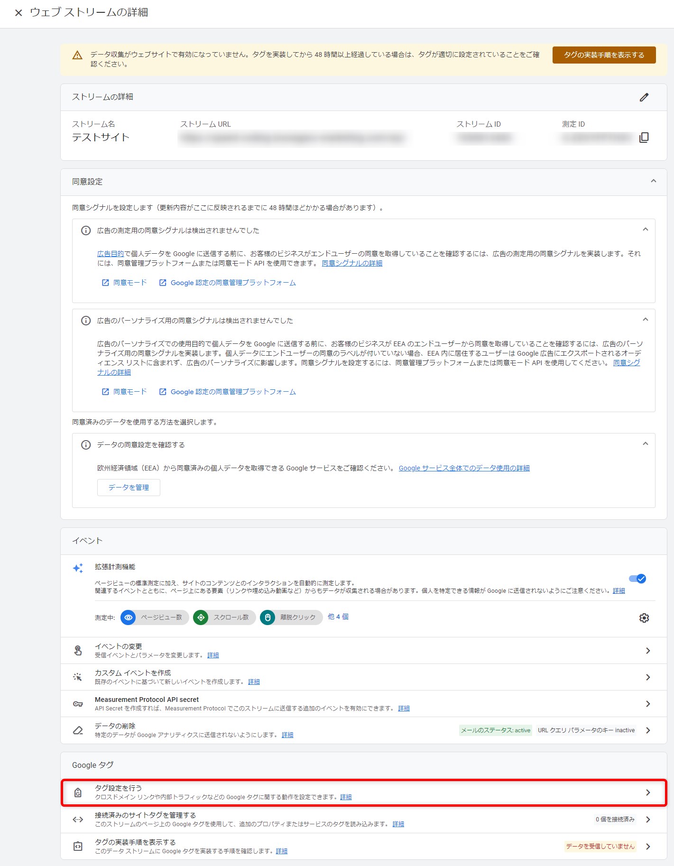Click the warning triangle icon in the banner
This screenshot has width=674, height=866.
pyautogui.click(x=77, y=55)
